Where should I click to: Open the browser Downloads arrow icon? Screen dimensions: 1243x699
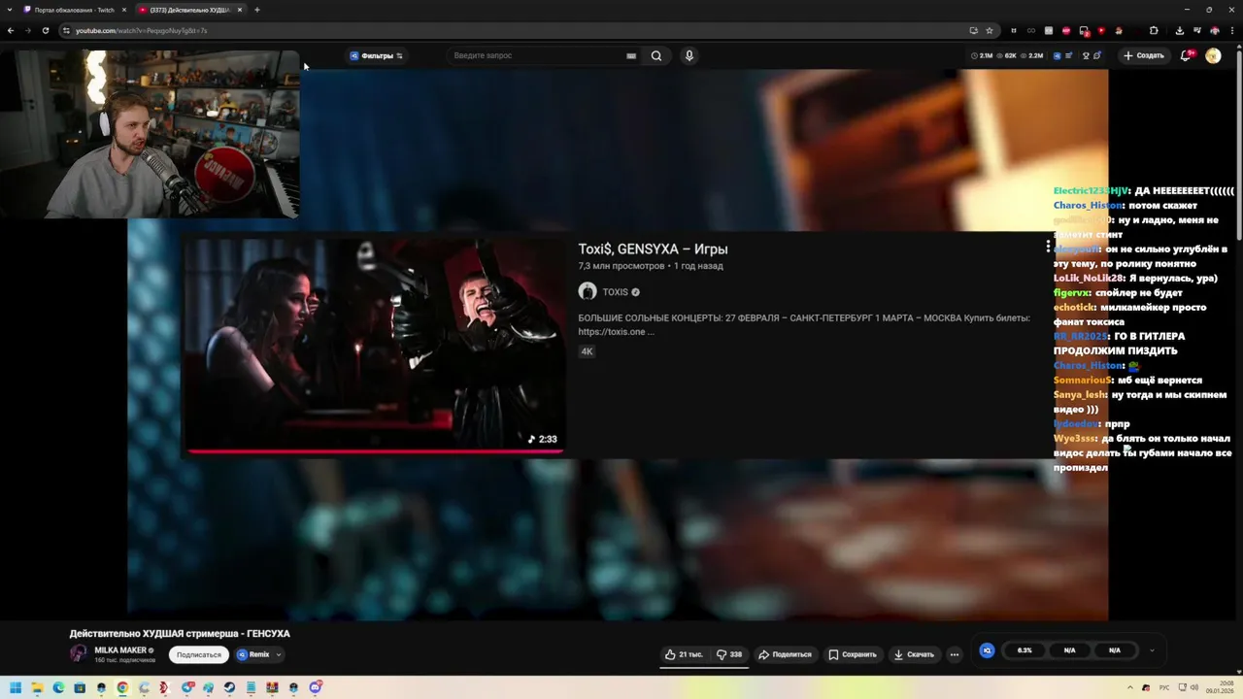tap(1180, 30)
